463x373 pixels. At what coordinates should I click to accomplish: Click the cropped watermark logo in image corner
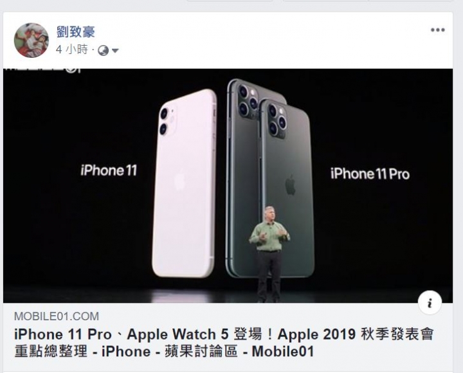(x=42, y=70)
